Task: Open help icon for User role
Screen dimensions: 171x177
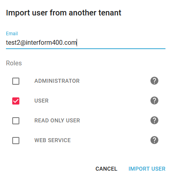Action: pyautogui.click(x=154, y=101)
